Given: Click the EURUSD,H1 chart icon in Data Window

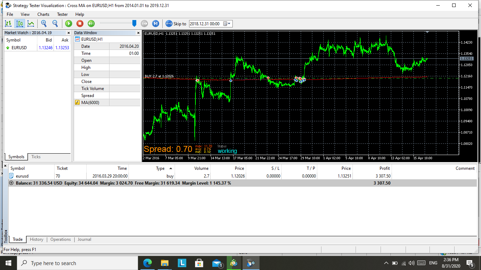Looking at the screenshot, I should (77, 39).
